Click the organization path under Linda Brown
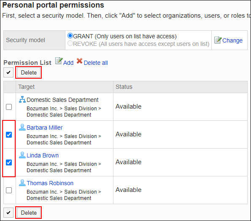The width and height of the screenshot is (251, 221). (x=64, y=167)
